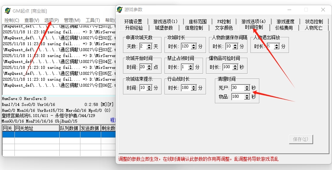Viewport: 332px width, 170px height.
Task: Switch to the 价格费用 tab
Action: point(284,28)
